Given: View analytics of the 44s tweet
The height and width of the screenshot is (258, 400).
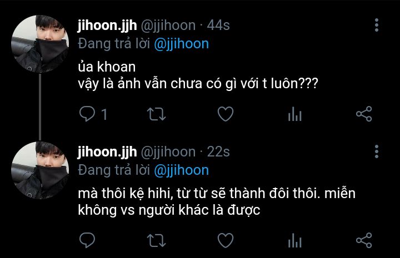Looking at the screenshot, I should tap(295, 114).
